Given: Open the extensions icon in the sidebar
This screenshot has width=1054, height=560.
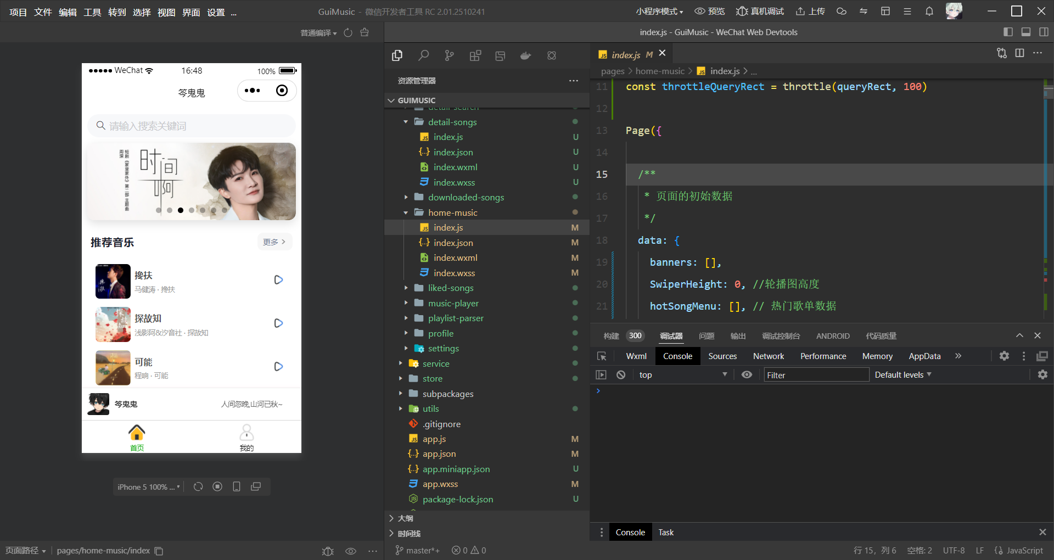Looking at the screenshot, I should tap(475, 55).
